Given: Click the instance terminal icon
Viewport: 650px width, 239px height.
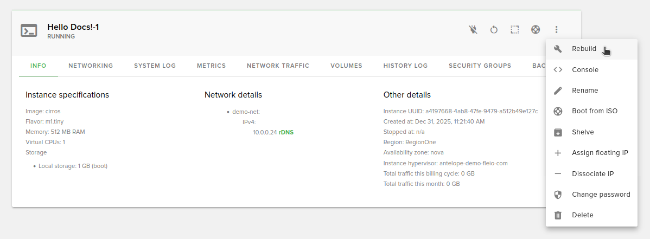Looking at the screenshot, I should click(29, 30).
